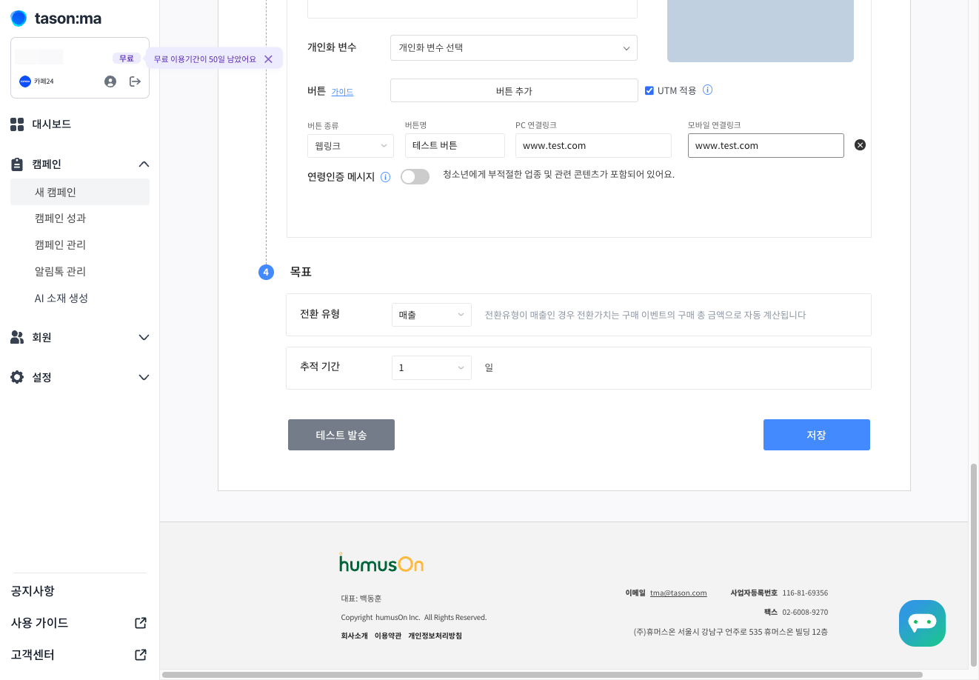Viewport: 979px width, 680px height.
Task: Click the 설정 gear icon
Action: click(x=17, y=377)
